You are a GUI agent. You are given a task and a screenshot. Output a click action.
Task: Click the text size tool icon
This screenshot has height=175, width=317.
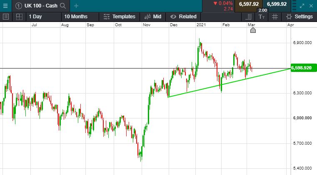click(261, 17)
